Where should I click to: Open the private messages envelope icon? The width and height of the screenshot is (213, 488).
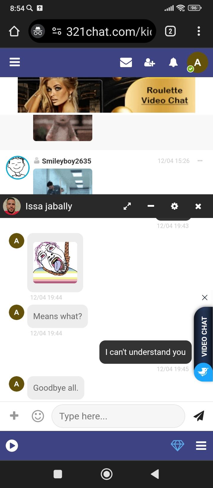click(126, 62)
